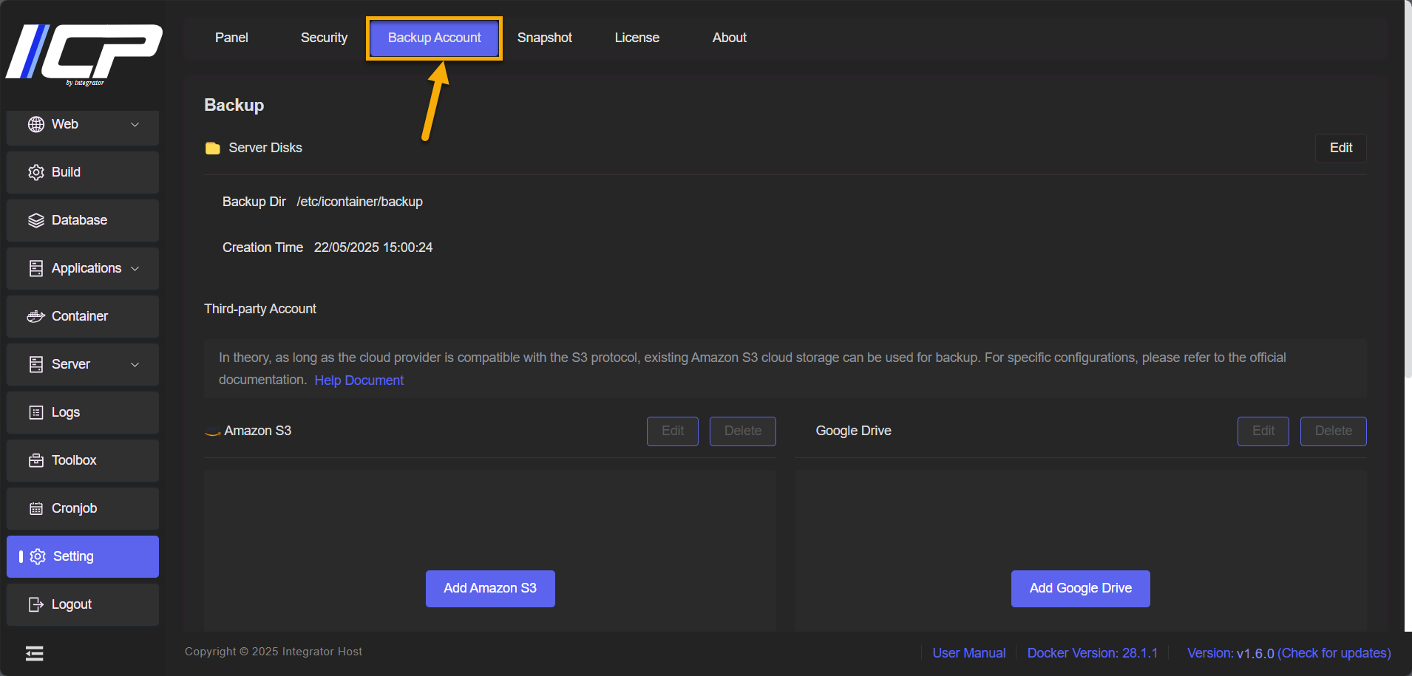The height and width of the screenshot is (676, 1412).
Task: Click Edit for Amazon S3 account
Action: [x=673, y=431]
